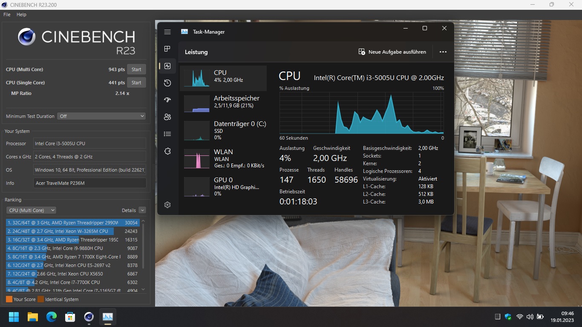Open the Windows Security tray icon
Screen dimensions: 582x327
pos(508,317)
